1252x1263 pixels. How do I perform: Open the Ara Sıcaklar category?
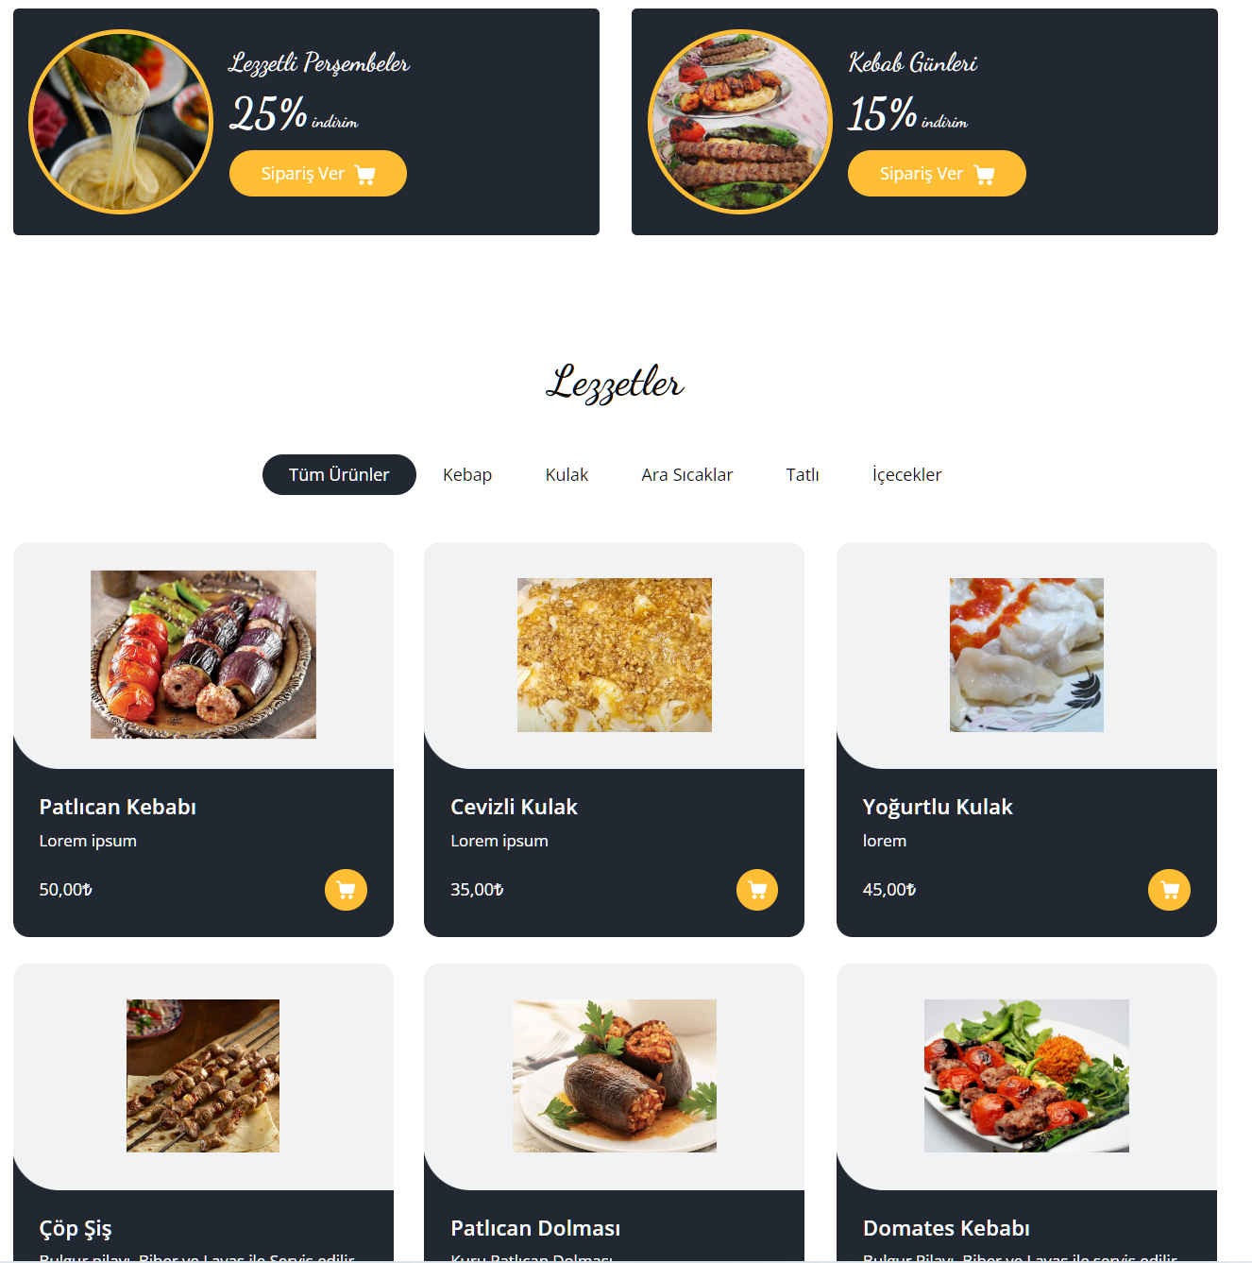click(687, 474)
